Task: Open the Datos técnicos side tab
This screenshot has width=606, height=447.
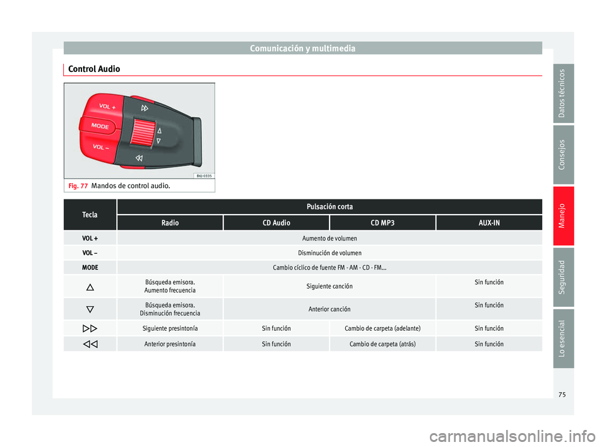Action: tap(563, 93)
